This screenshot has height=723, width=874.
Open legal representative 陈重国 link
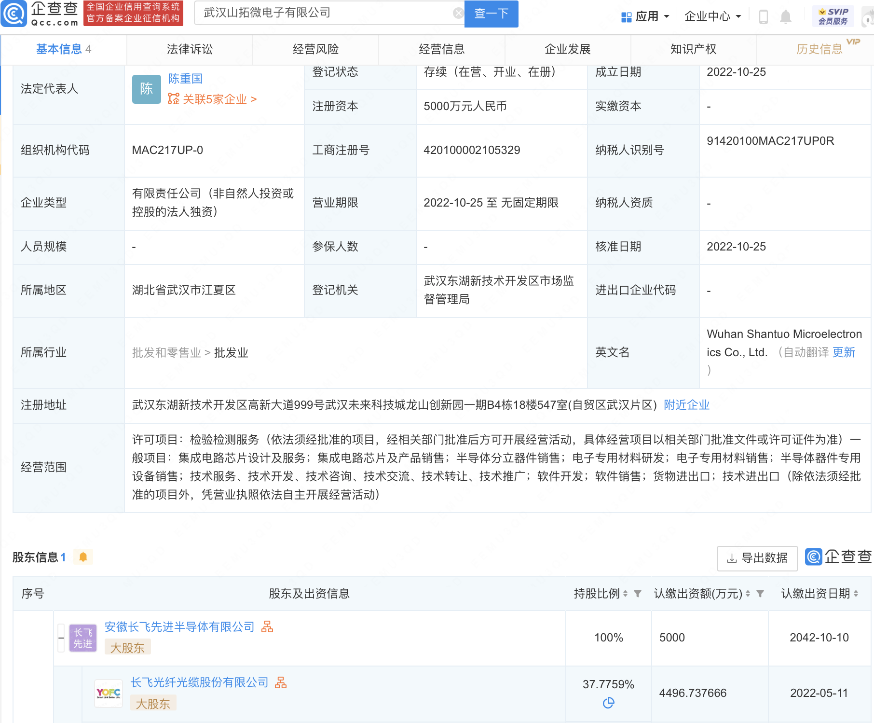tap(185, 79)
